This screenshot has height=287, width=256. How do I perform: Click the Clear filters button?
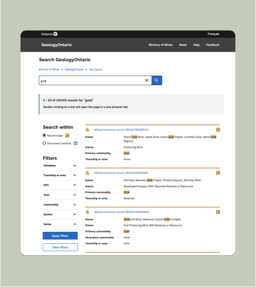point(60,247)
